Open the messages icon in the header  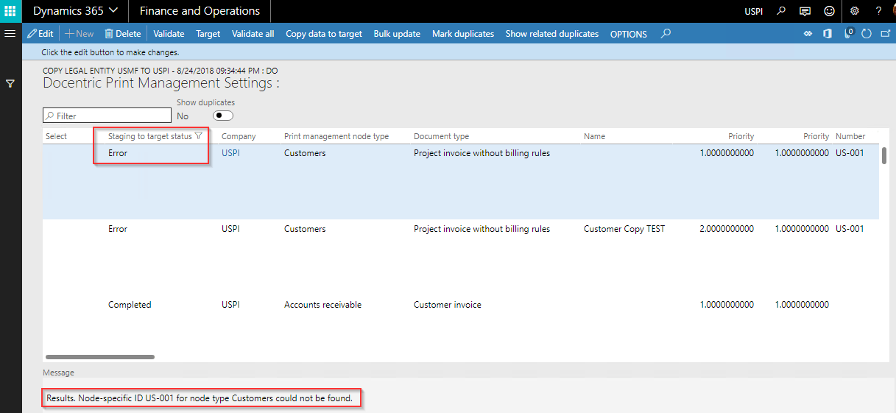point(805,11)
